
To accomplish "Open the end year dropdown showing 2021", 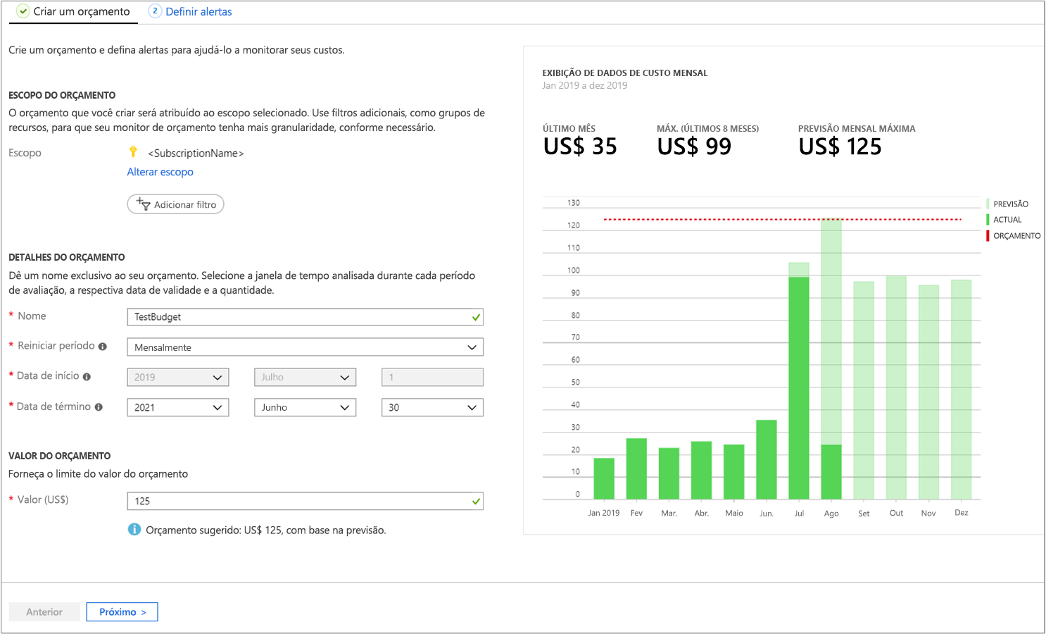I will click(178, 408).
